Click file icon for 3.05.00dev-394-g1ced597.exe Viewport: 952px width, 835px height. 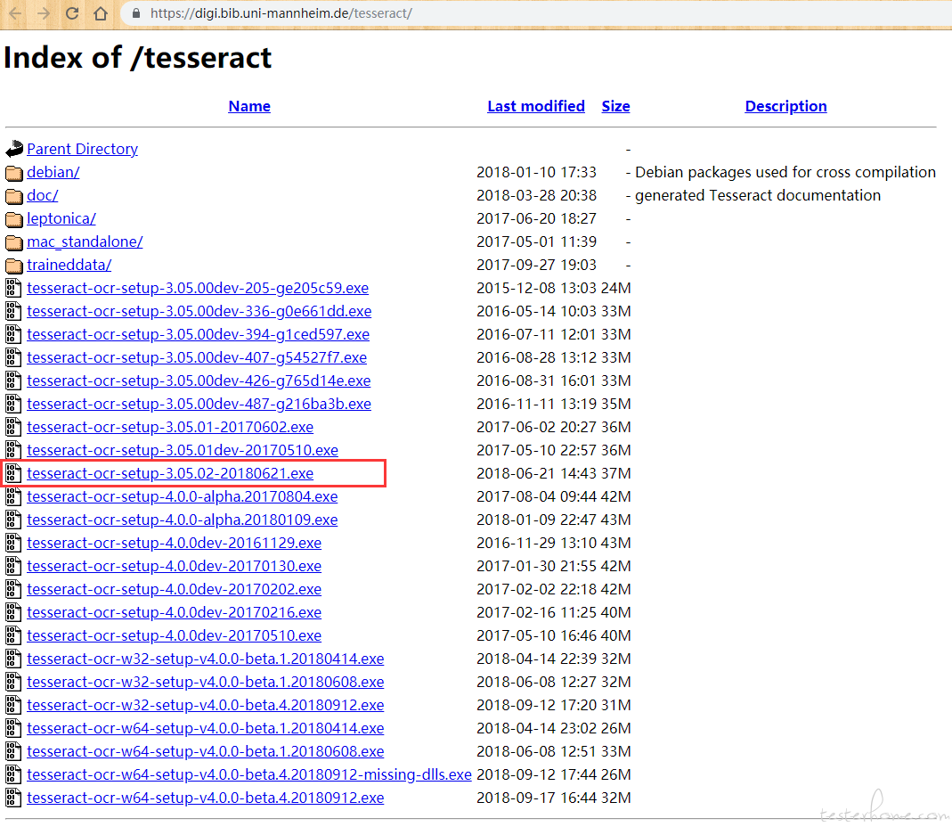point(13,334)
